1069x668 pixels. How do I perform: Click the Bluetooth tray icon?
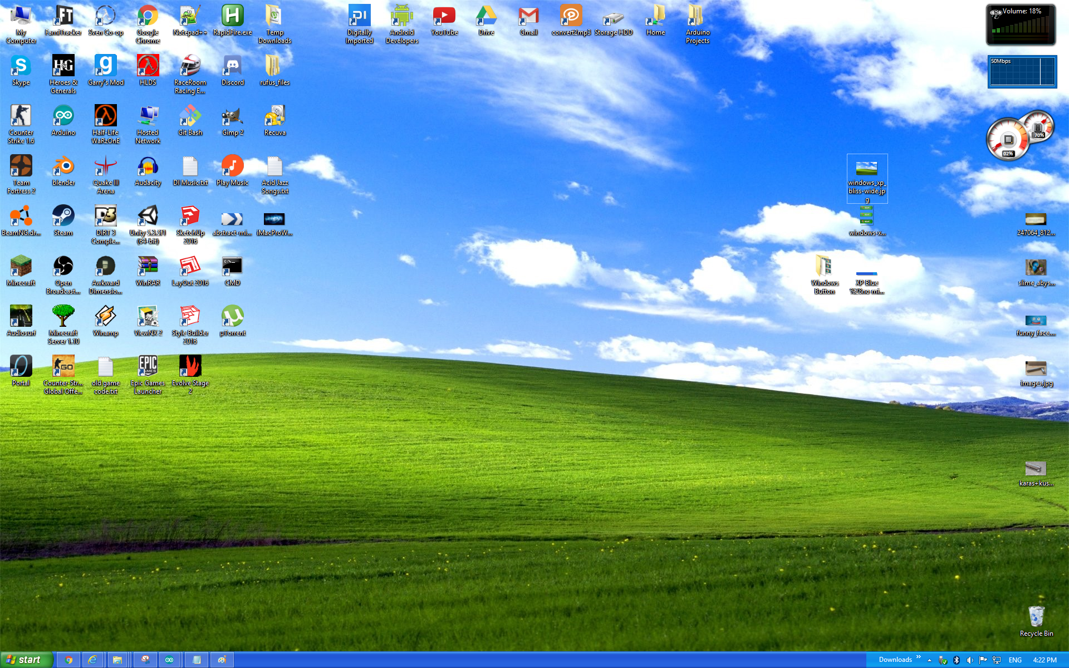(x=957, y=660)
